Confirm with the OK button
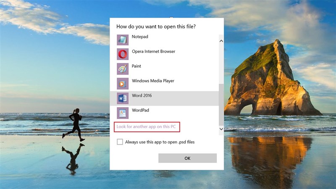The height and width of the screenshot is (189, 336). coord(187,158)
